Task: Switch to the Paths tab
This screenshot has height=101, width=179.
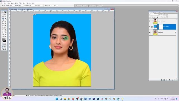Action: tap(162, 13)
